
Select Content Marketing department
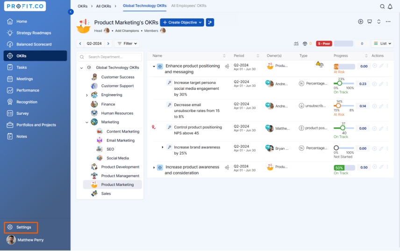tap(123, 132)
